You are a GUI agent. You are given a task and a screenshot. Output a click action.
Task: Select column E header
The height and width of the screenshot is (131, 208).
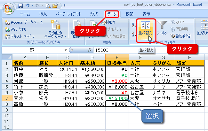coord(117,58)
